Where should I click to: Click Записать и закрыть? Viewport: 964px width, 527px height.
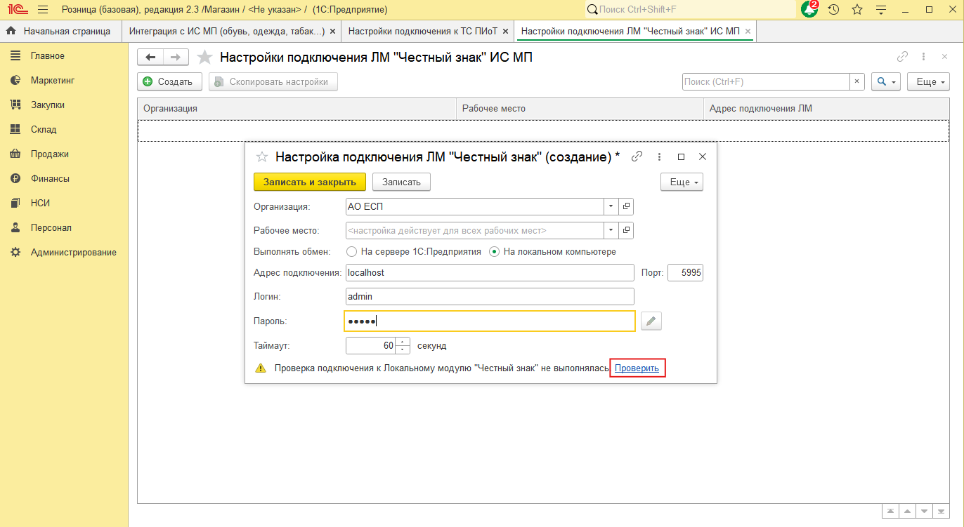310,182
